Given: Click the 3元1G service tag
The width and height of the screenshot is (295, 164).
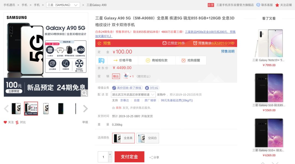Looking at the screenshot, I should [152, 88].
